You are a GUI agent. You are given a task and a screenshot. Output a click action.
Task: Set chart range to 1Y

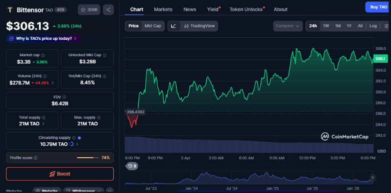tap(349, 26)
